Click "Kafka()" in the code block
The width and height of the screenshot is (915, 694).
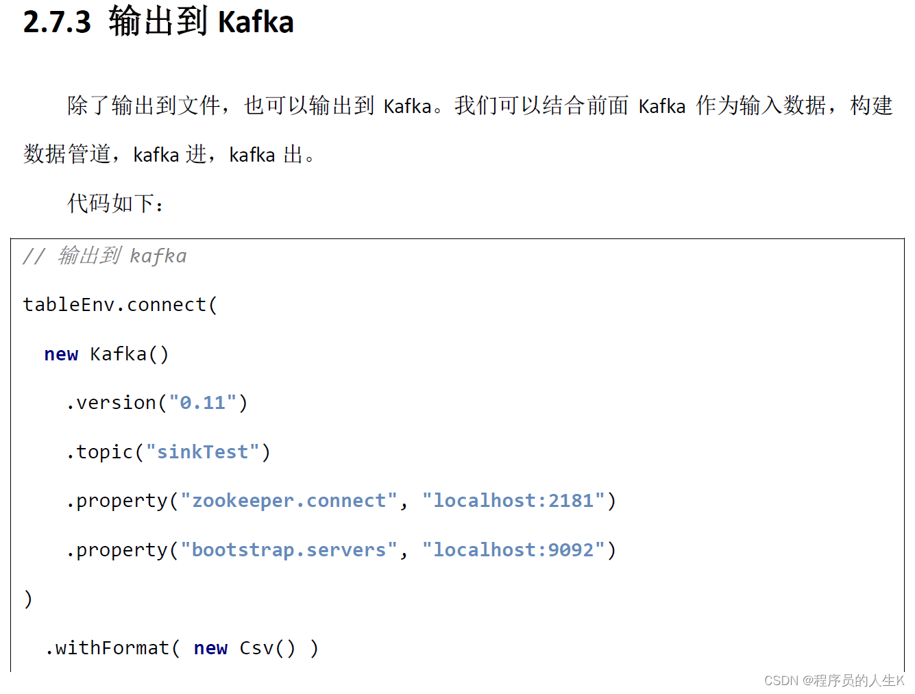tap(129, 354)
